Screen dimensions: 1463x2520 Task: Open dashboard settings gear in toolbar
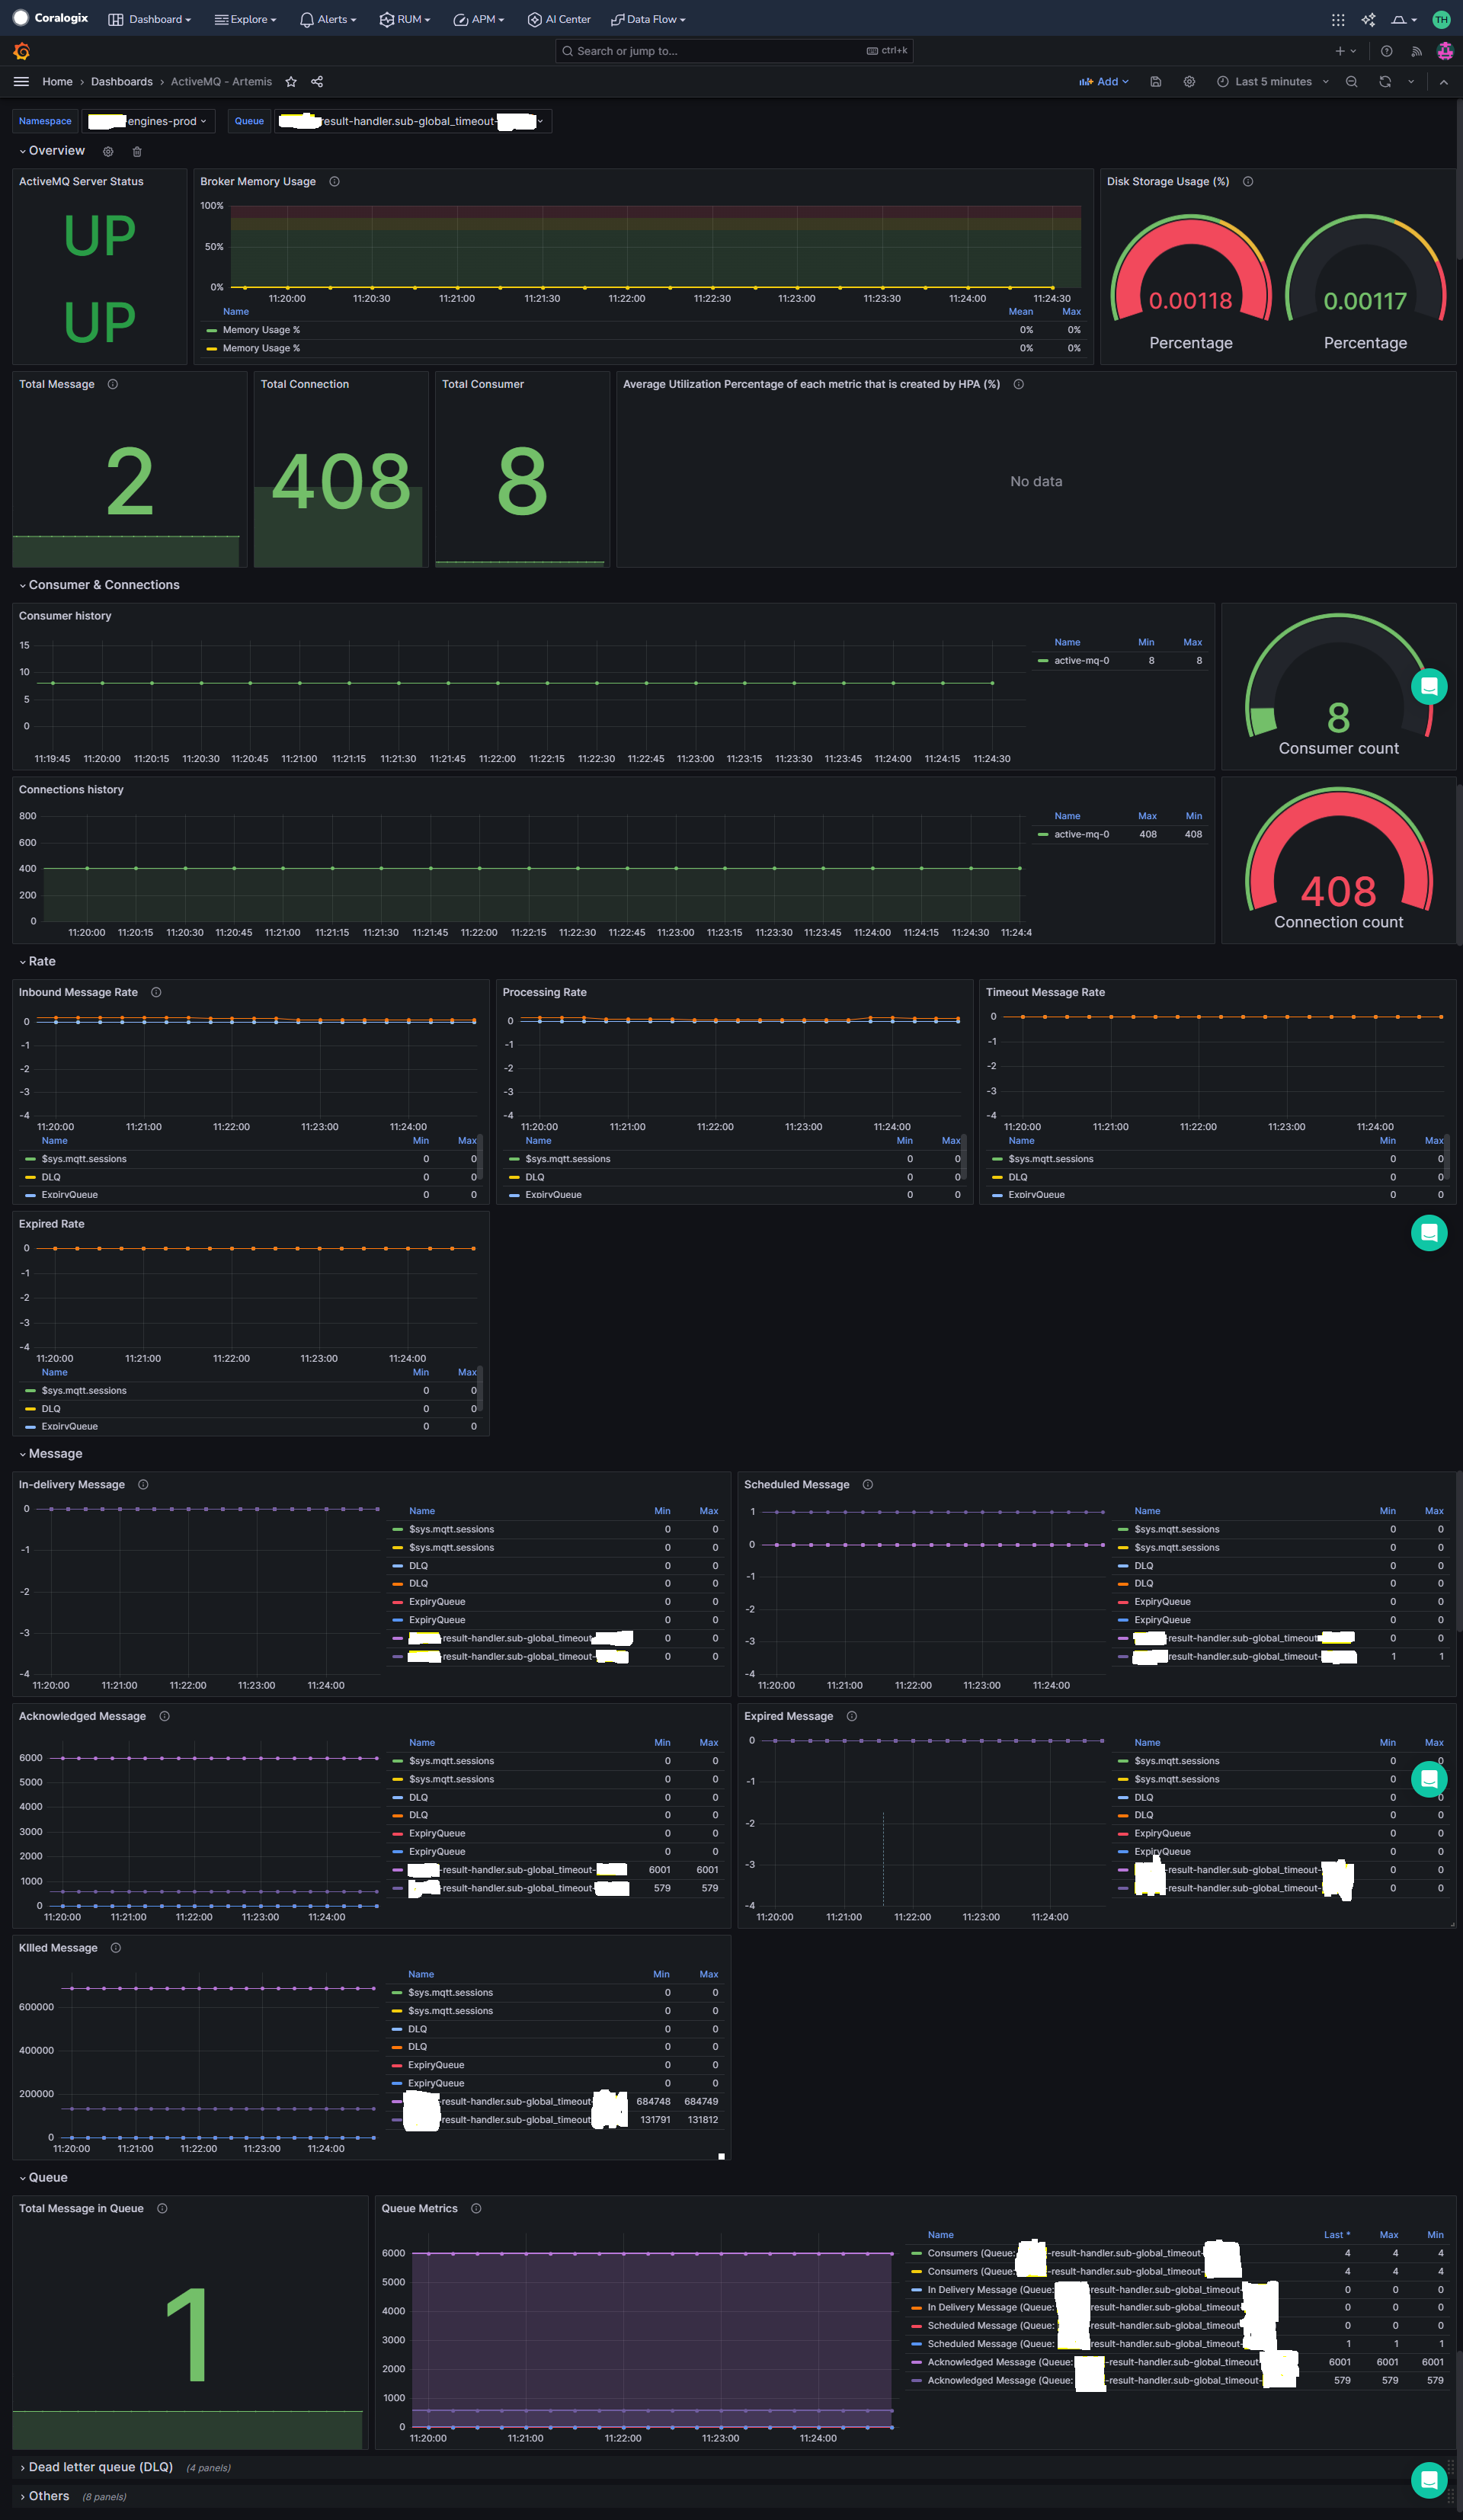coord(1189,82)
